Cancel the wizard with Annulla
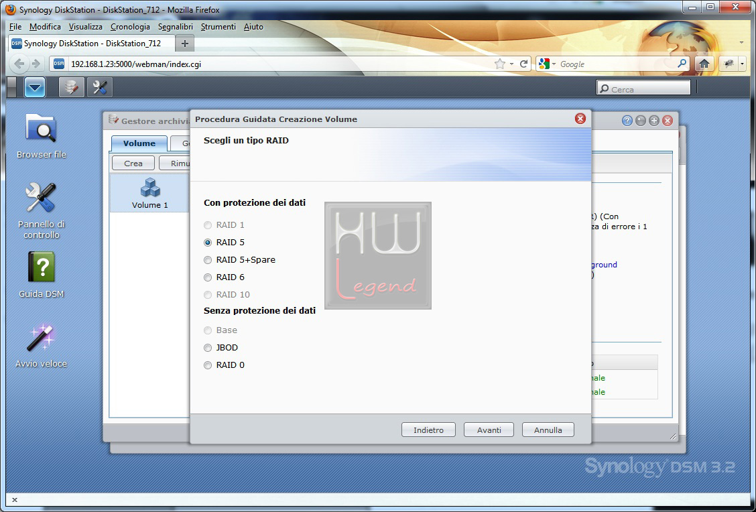This screenshot has width=756, height=512. [x=548, y=430]
